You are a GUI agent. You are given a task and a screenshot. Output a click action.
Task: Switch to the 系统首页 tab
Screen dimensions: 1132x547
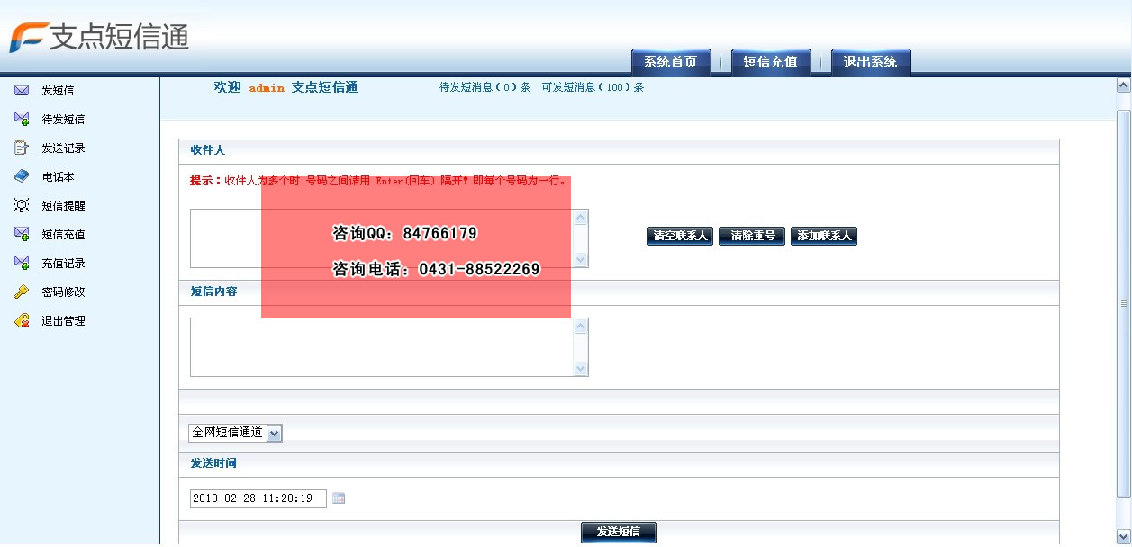pos(670,61)
